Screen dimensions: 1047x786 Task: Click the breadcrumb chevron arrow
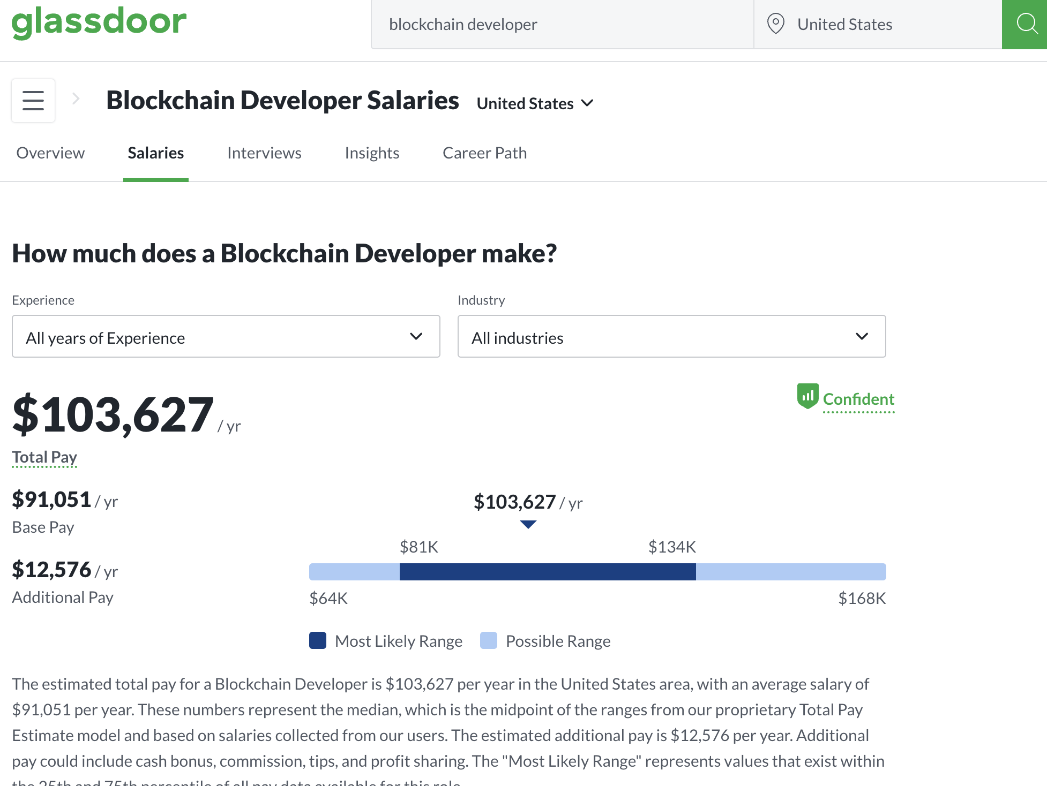76,99
